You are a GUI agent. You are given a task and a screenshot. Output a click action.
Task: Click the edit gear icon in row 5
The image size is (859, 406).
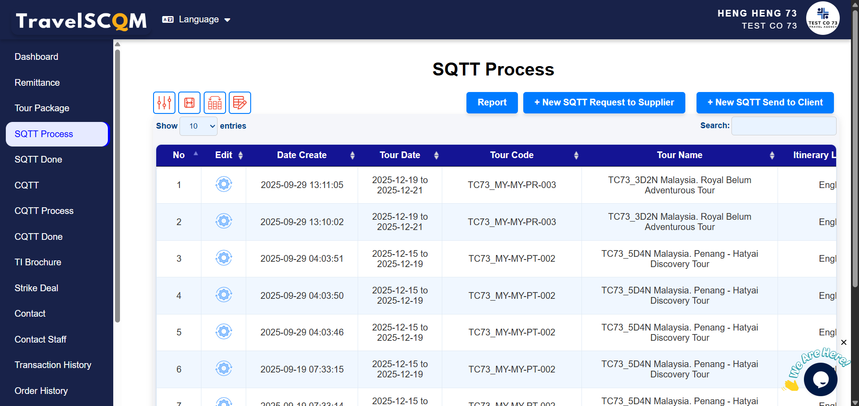[x=223, y=331]
